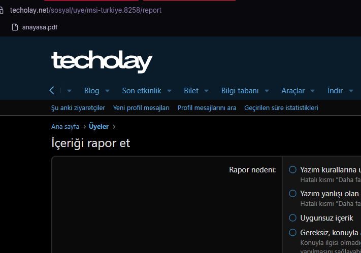
Task: Select Yazım kurallarına report reason radio
Action: [x=292, y=170]
